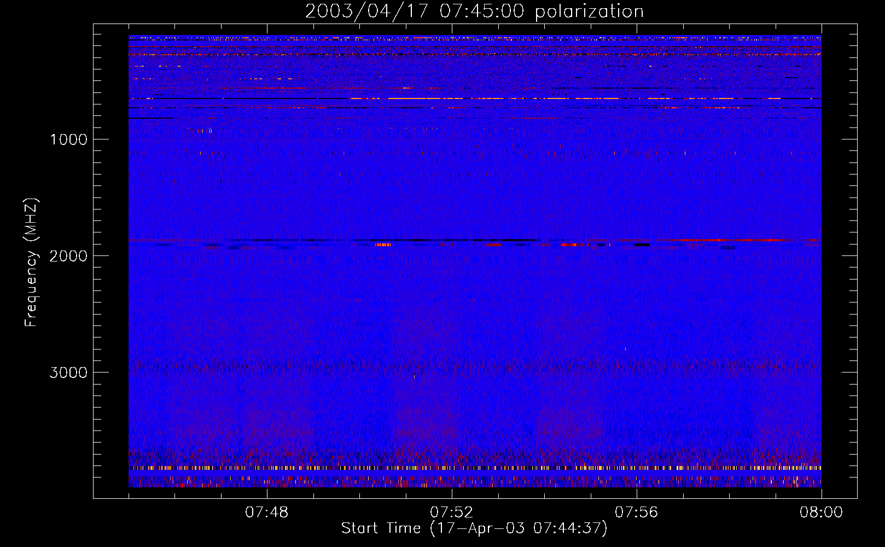Viewport: 885px width, 547px height.
Task: Click the 07:52 time tick label
Action: (x=452, y=513)
